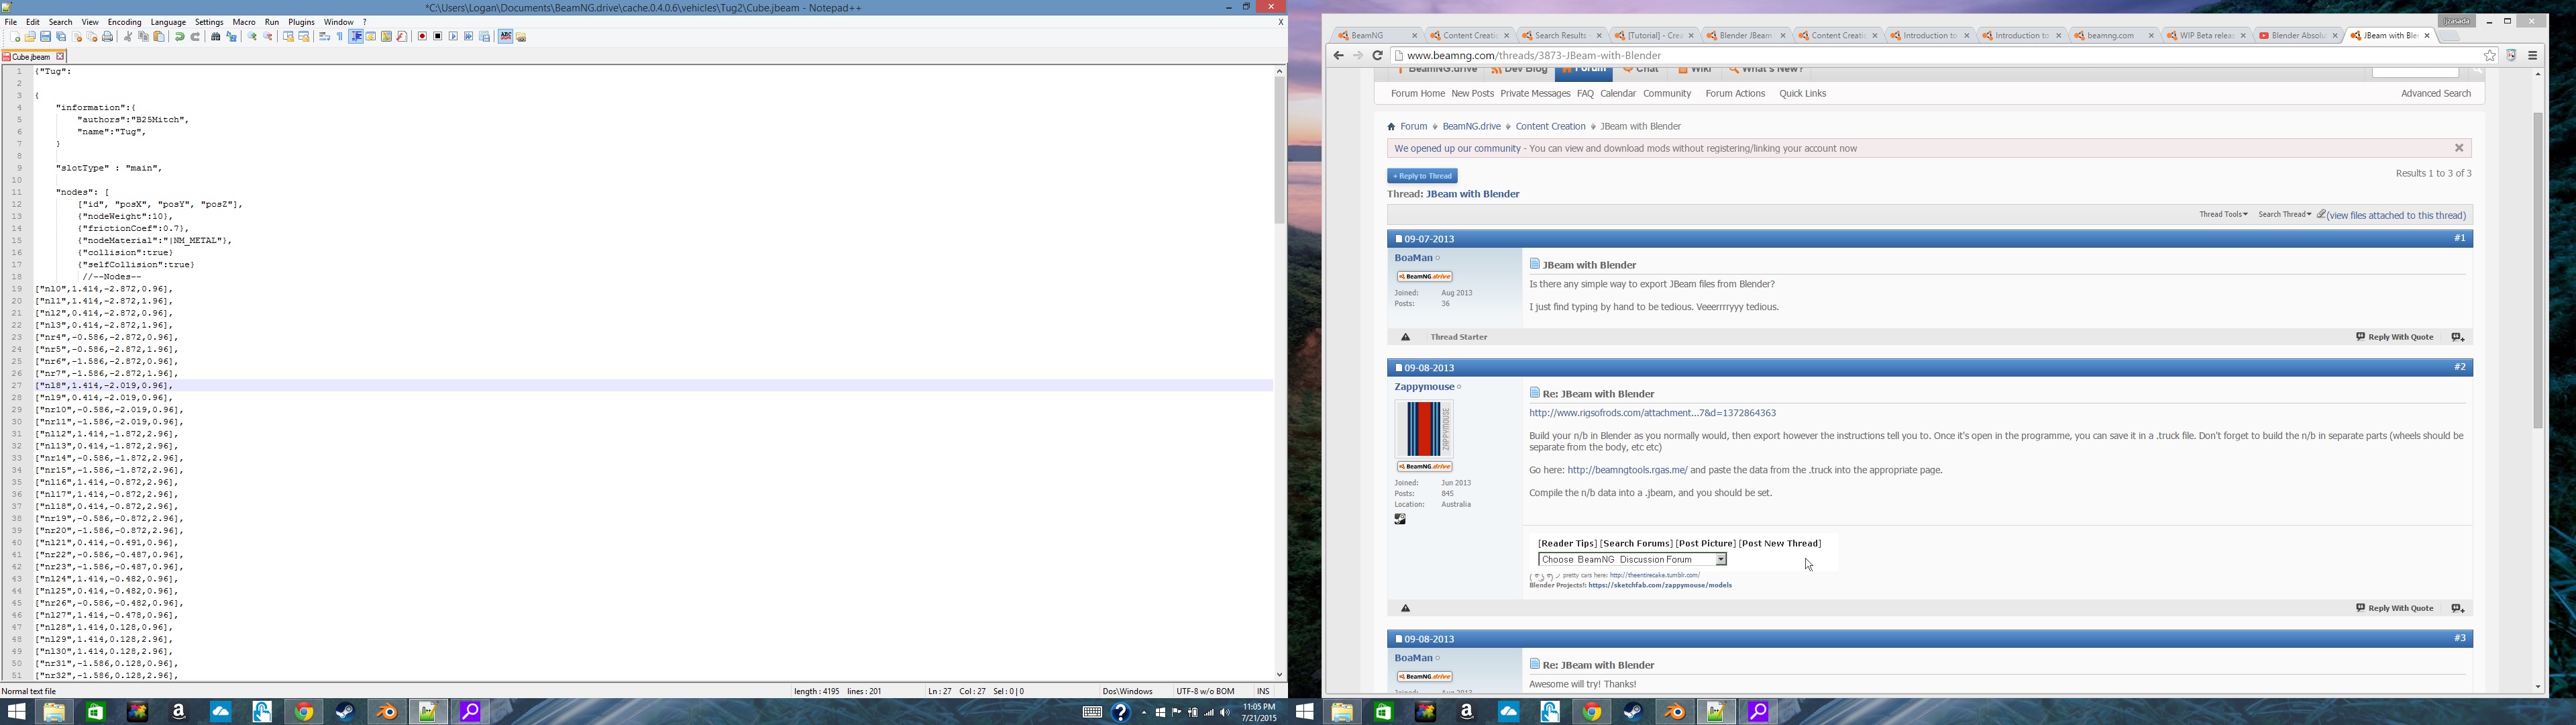
Task: Toggle synchronized horizontal scrolling icon
Action: tap(304, 37)
